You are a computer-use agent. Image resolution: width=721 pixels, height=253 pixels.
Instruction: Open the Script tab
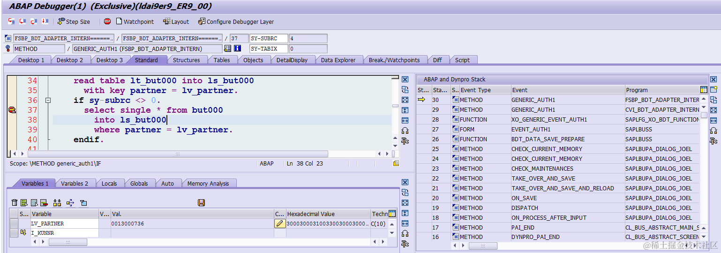click(462, 60)
